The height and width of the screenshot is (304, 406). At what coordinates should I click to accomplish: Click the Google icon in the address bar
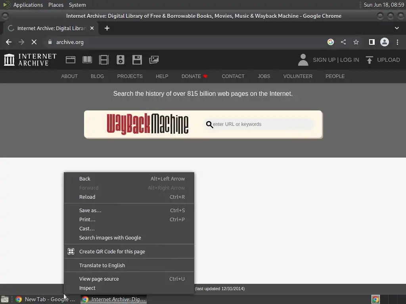pos(331,42)
